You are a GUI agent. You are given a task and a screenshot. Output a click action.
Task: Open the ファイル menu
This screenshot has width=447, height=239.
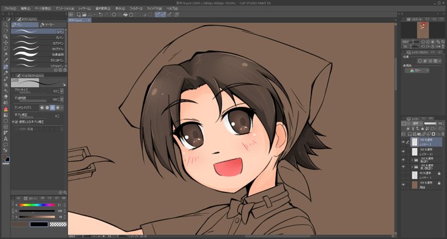11,9
